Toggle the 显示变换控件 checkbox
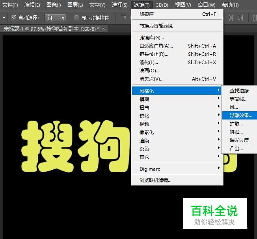Image resolution: width=257 pixels, height=239 pixels. [76, 18]
